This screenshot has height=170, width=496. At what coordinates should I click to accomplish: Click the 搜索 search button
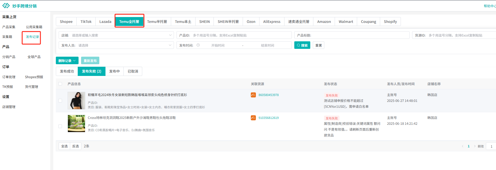(302, 45)
